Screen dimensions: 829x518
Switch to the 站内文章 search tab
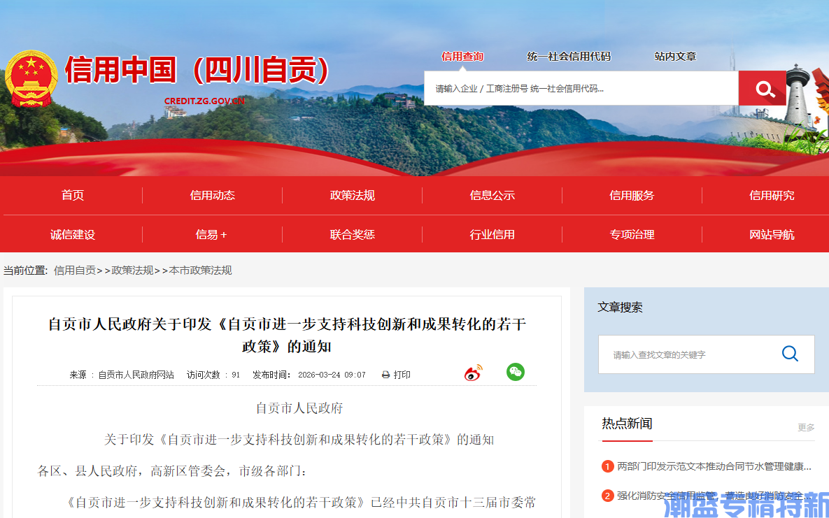click(675, 57)
